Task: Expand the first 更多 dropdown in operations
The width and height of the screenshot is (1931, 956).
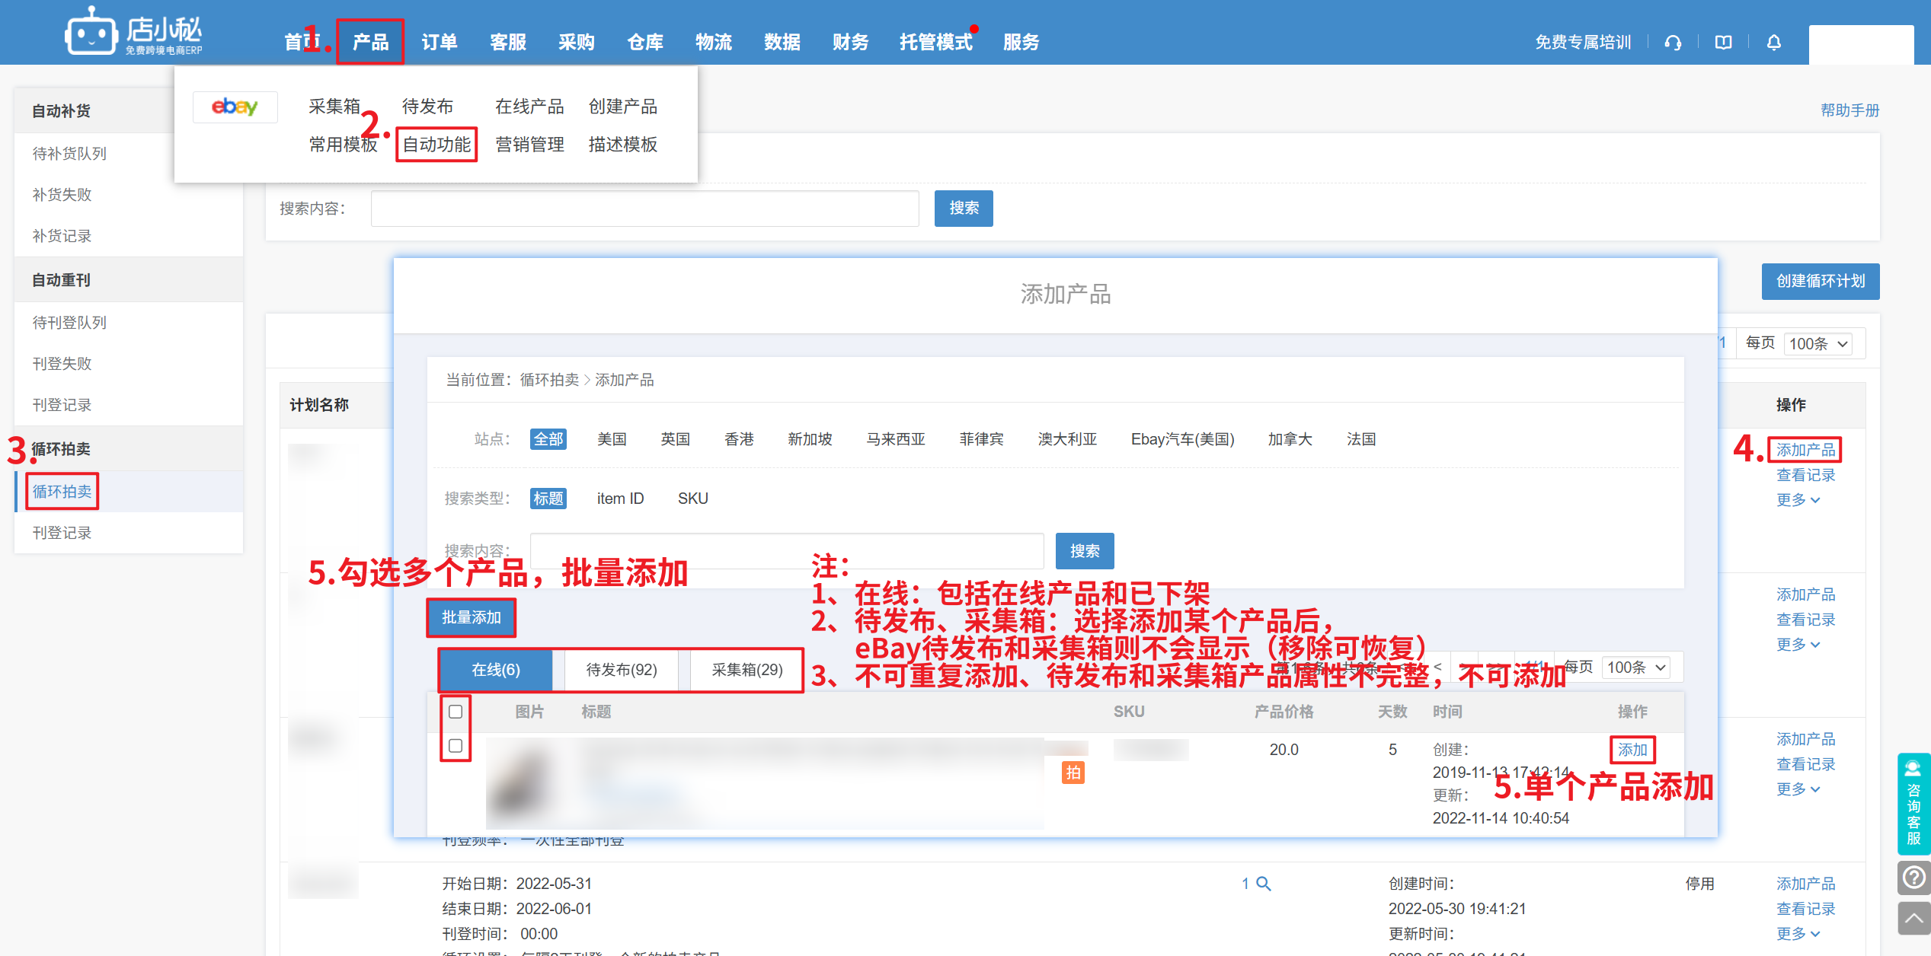Action: coord(1798,500)
